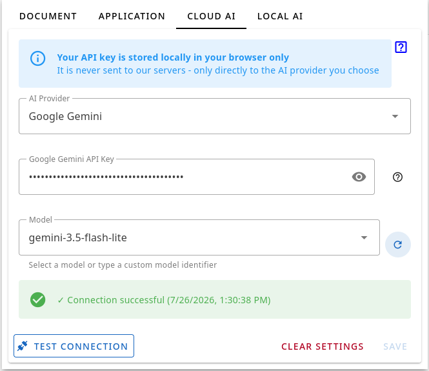Expand the Model dropdown arrow

(x=364, y=237)
